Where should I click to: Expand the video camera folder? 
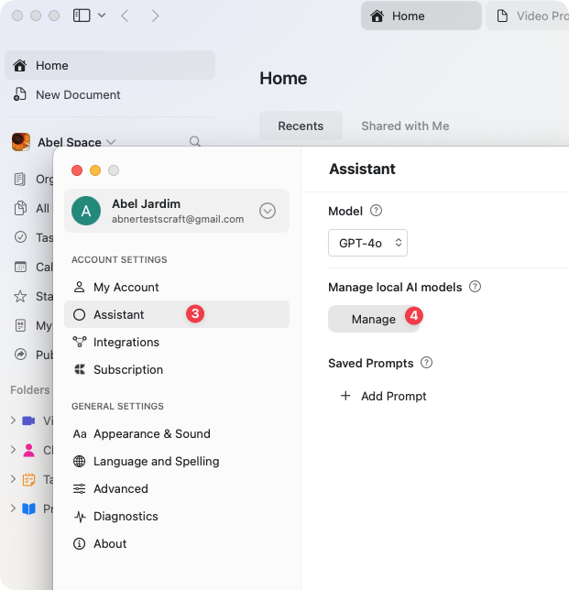click(x=13, y=421)
